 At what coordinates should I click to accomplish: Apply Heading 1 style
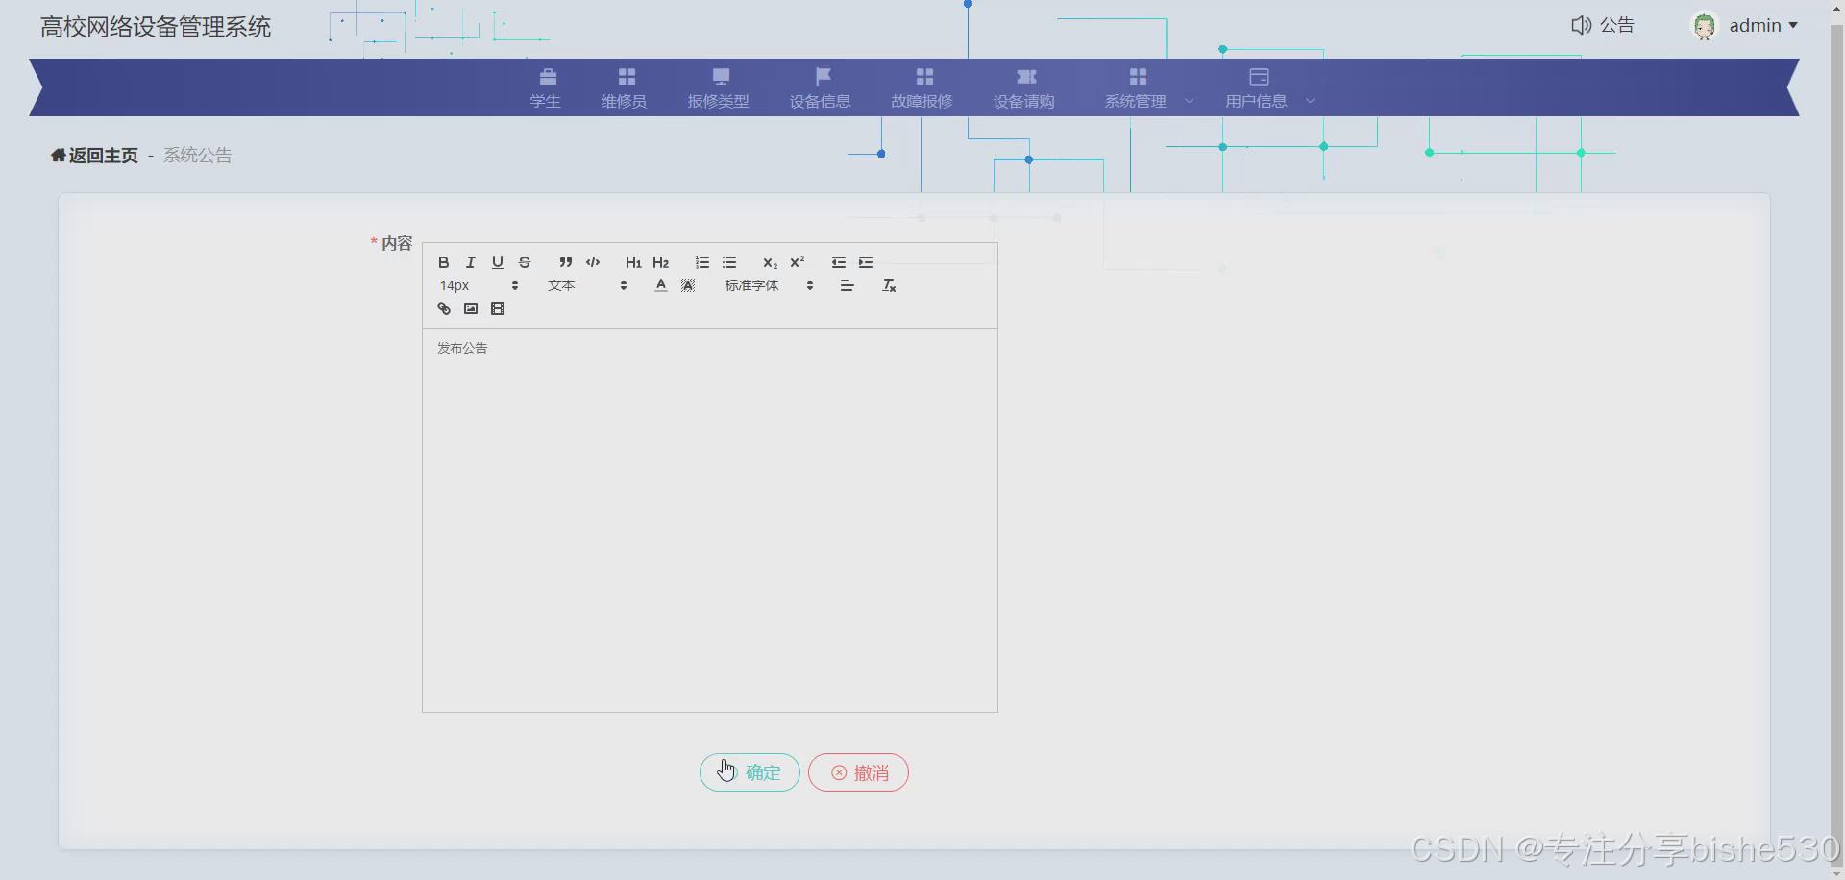(x=633, y=262)
